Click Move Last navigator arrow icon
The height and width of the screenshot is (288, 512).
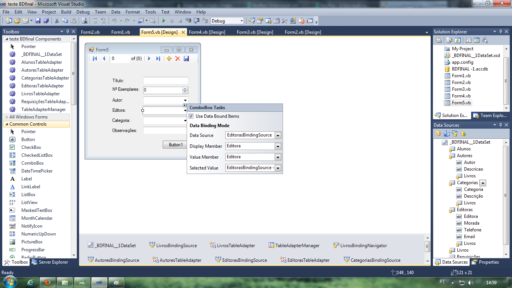click(158, 58)
